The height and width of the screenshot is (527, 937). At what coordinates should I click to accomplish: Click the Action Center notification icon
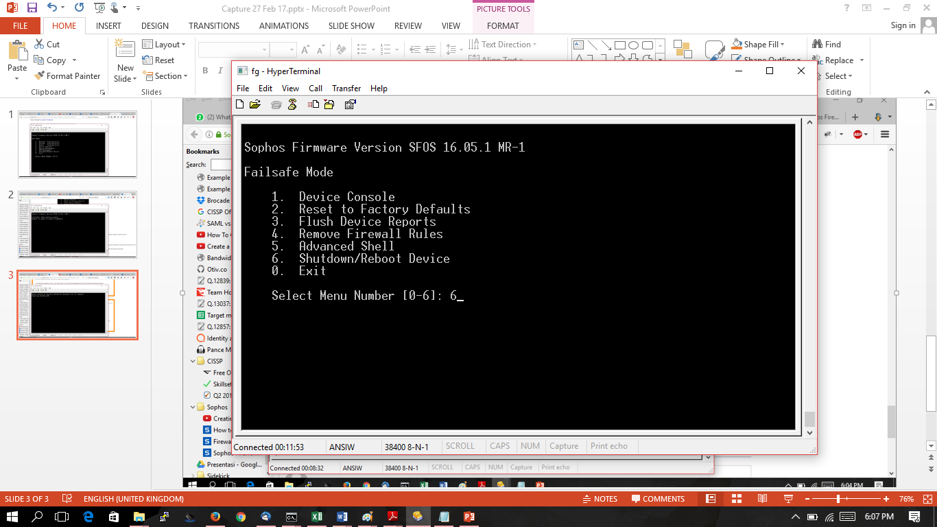point(914,517)
